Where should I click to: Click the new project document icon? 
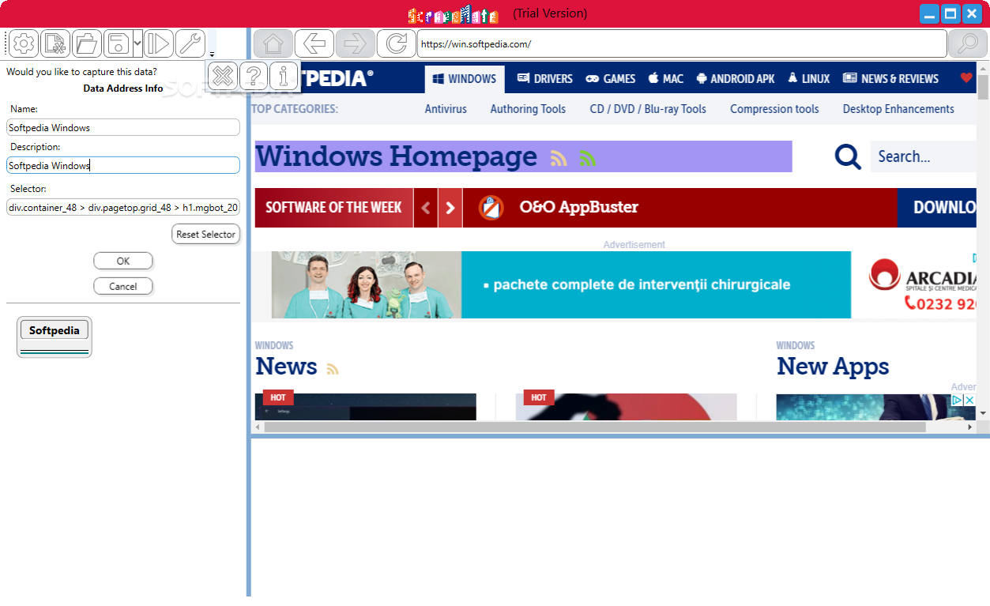pos(55,43)
